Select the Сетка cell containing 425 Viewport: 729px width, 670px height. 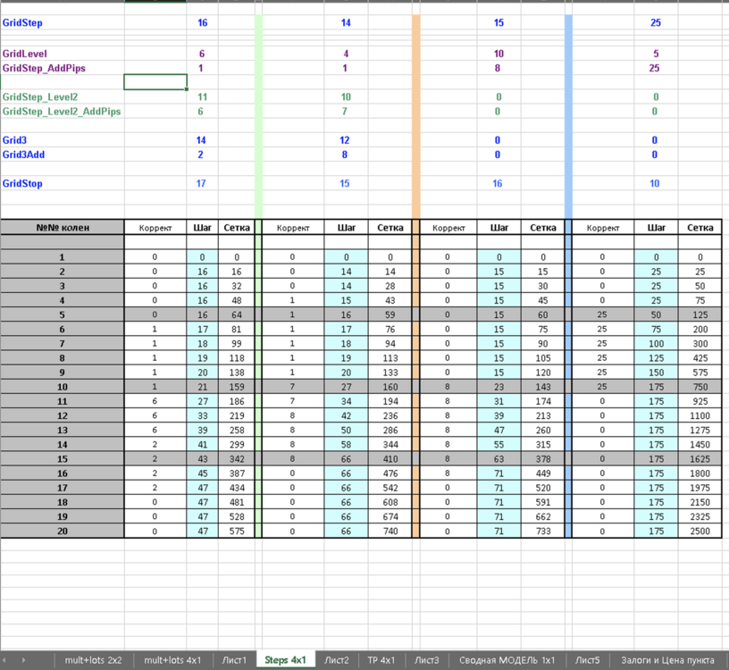700,358
